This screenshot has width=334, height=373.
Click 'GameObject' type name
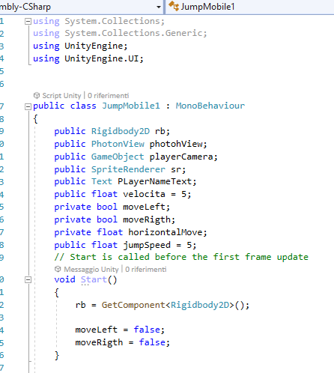tap(118, 157)
